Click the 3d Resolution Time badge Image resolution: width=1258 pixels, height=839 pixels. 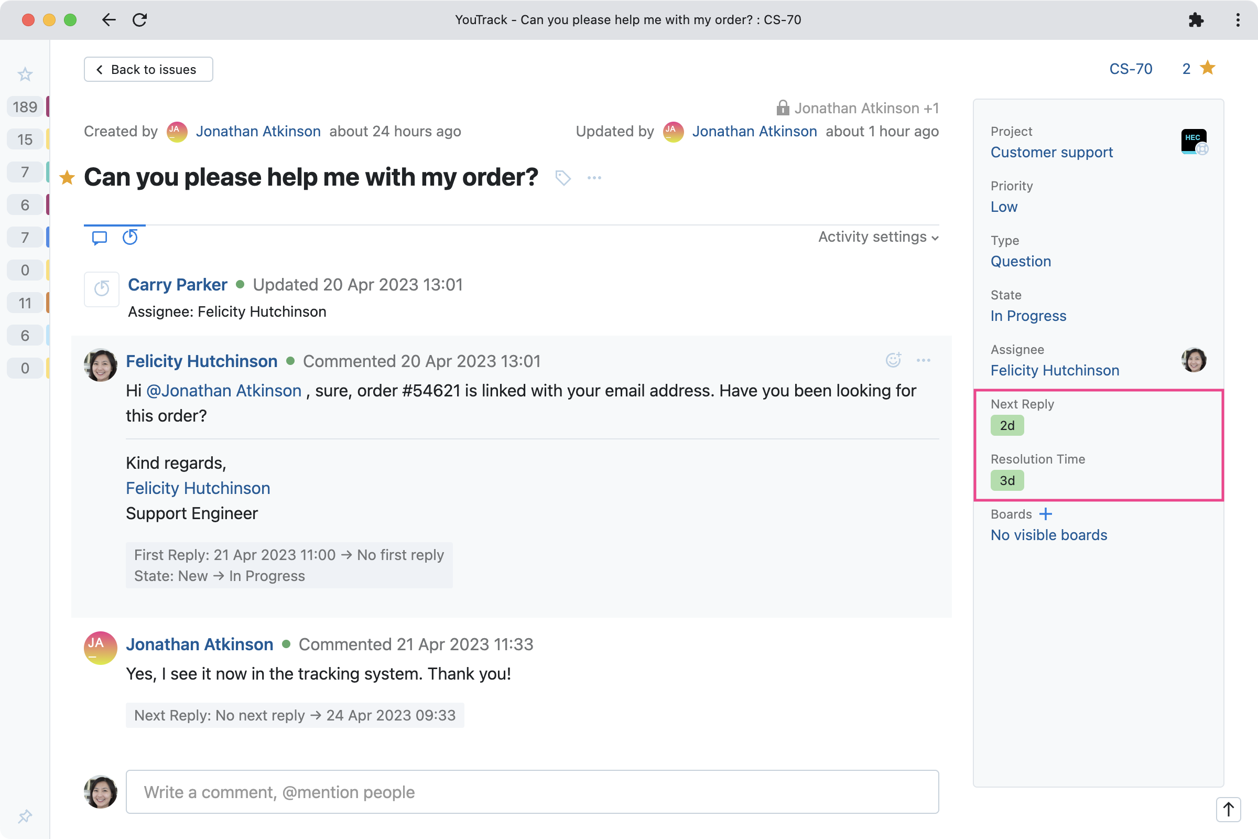pyautogui.click(x=1007, y=480)
